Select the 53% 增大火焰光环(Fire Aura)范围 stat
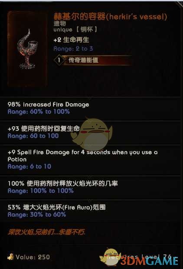 56,208
